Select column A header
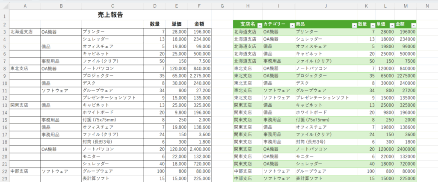 (25, 6)
